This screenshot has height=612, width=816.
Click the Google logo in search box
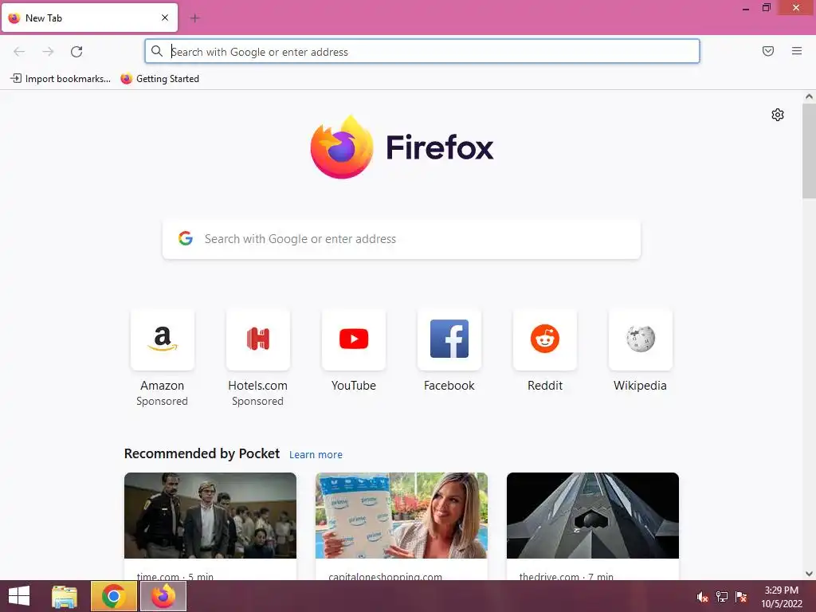186,238
